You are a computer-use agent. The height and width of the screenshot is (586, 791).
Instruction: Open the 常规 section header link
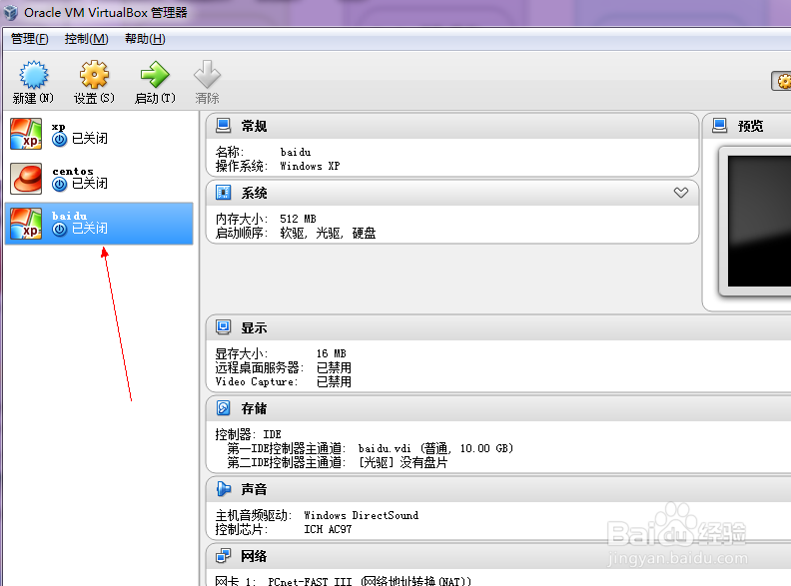click(254, 126)
